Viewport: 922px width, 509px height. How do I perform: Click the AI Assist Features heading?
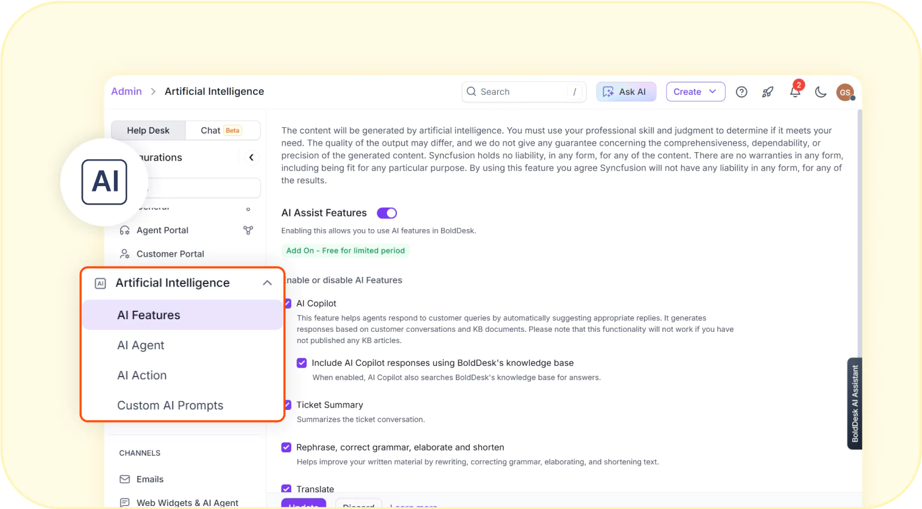(x=324, y=213)
